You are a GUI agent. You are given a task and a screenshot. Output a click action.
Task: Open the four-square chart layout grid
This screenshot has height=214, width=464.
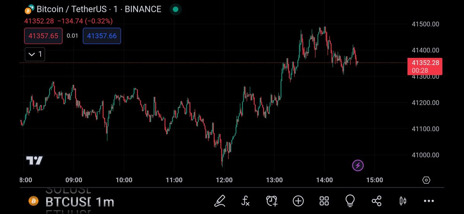click(324, 200)
